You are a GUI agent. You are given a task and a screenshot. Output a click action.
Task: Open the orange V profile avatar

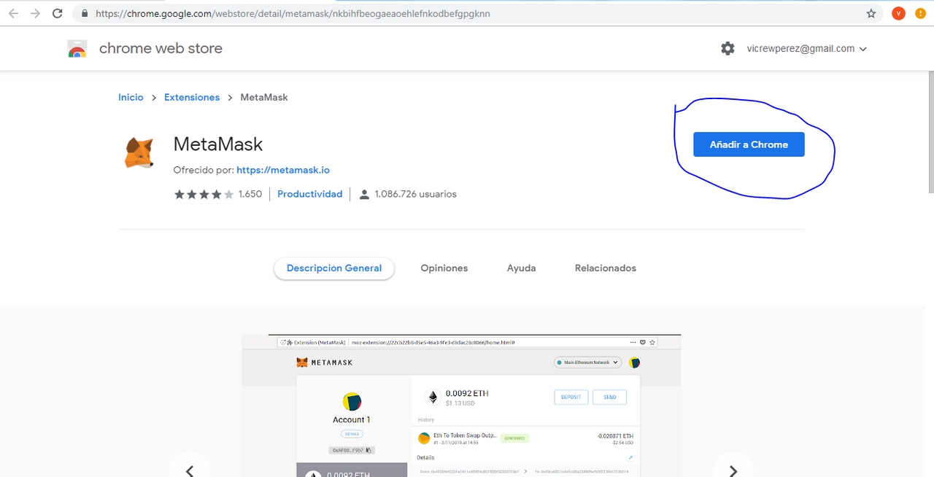(898, 13)
